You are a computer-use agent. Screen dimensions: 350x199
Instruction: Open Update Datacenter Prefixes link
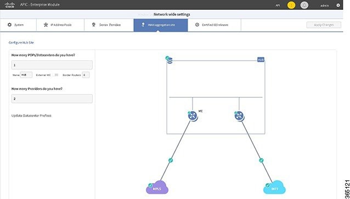[x=31, y=115]
